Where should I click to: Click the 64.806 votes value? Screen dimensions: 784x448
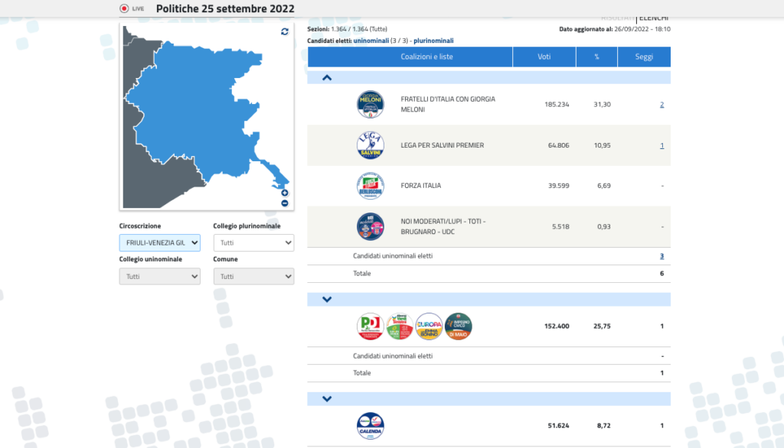(x=558, y=145)
